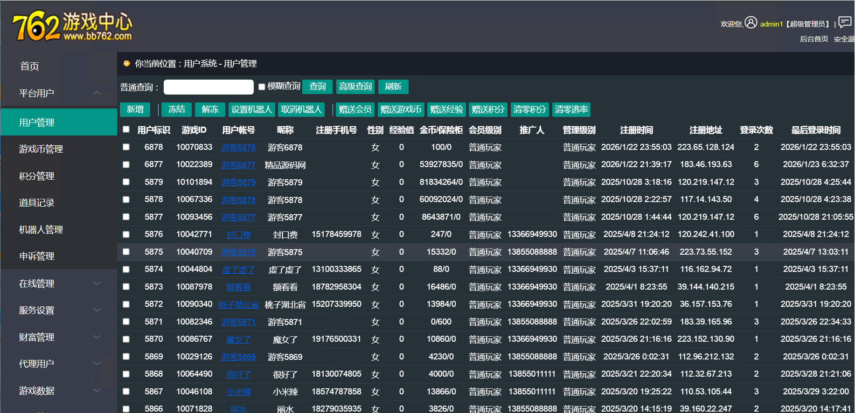This screenshot has width=855, height=413.
Task: Select the checkbox for user 5875
Action: tap(126, 252)
